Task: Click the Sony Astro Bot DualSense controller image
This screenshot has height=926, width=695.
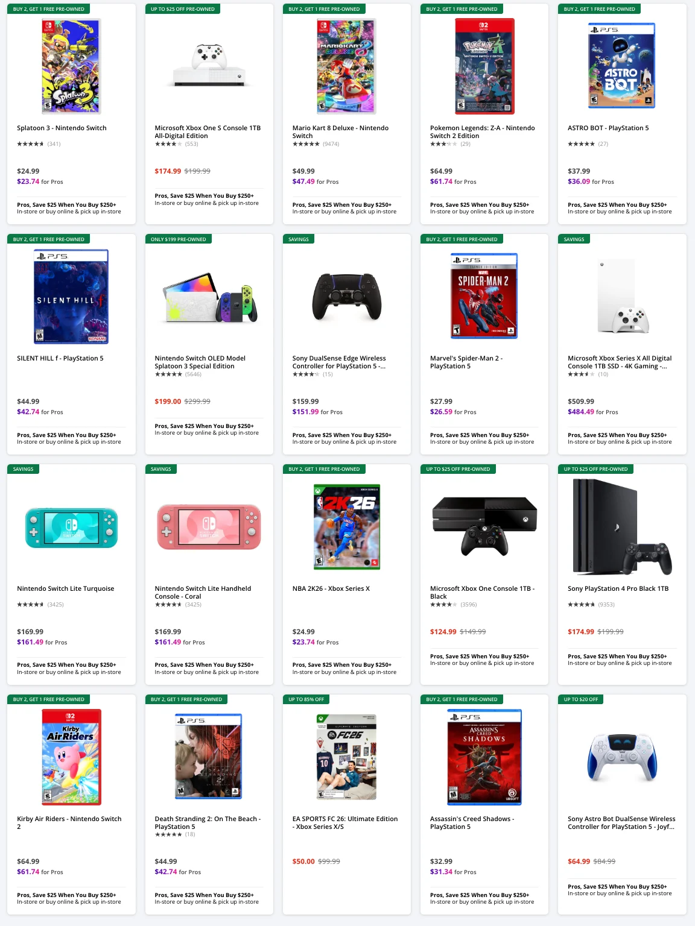Action: click(621, 757)
